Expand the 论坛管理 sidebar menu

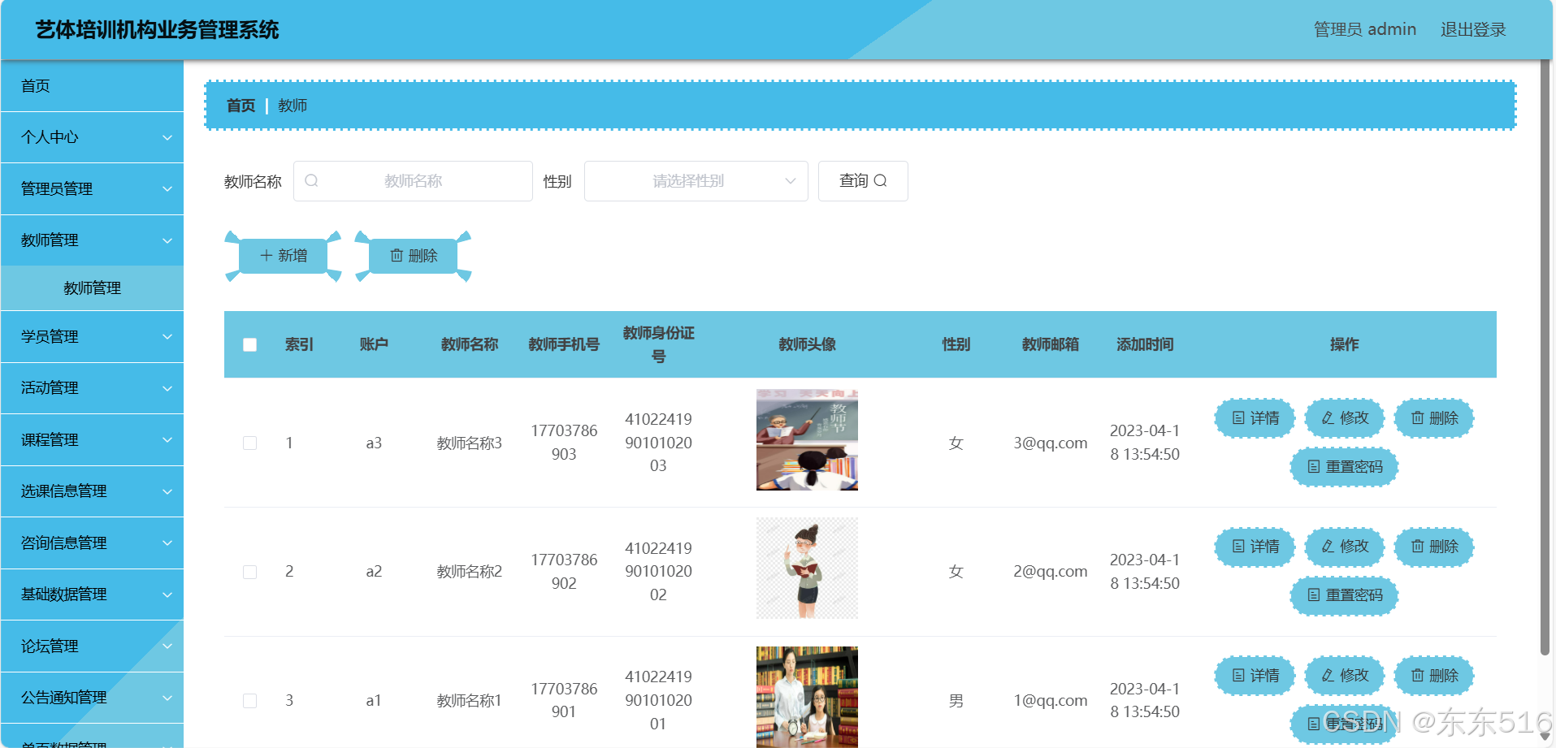92,646
